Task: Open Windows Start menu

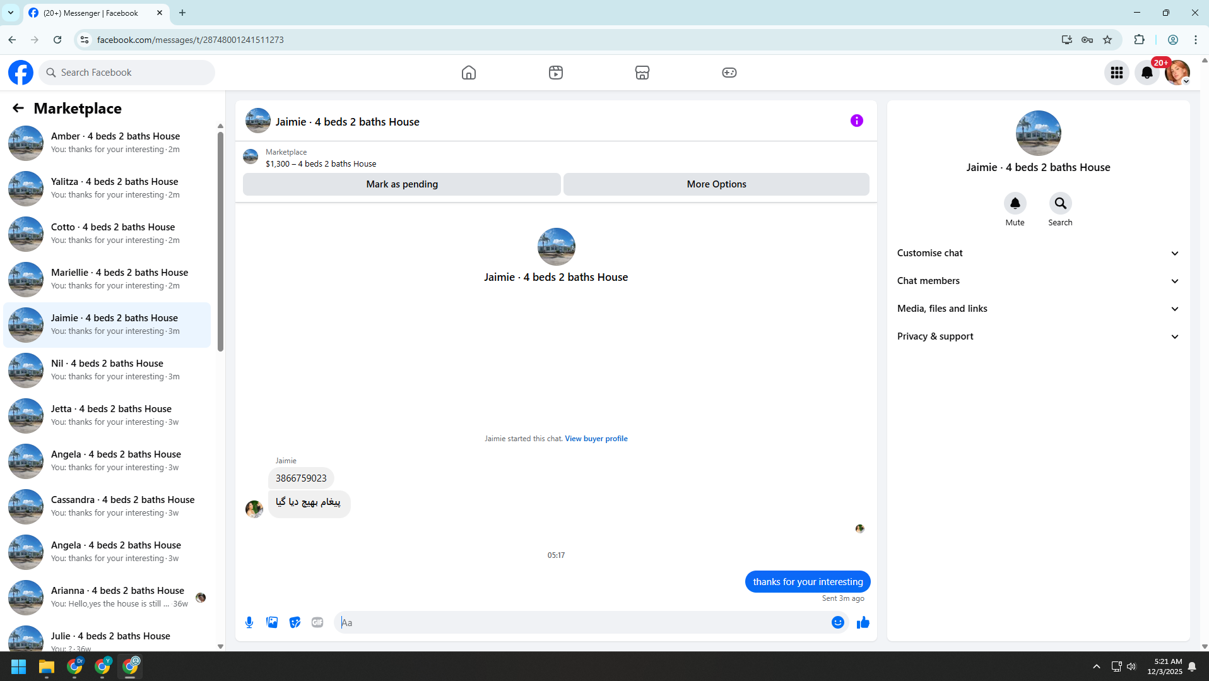Action: pyautogui.click(x=18, y=666)
